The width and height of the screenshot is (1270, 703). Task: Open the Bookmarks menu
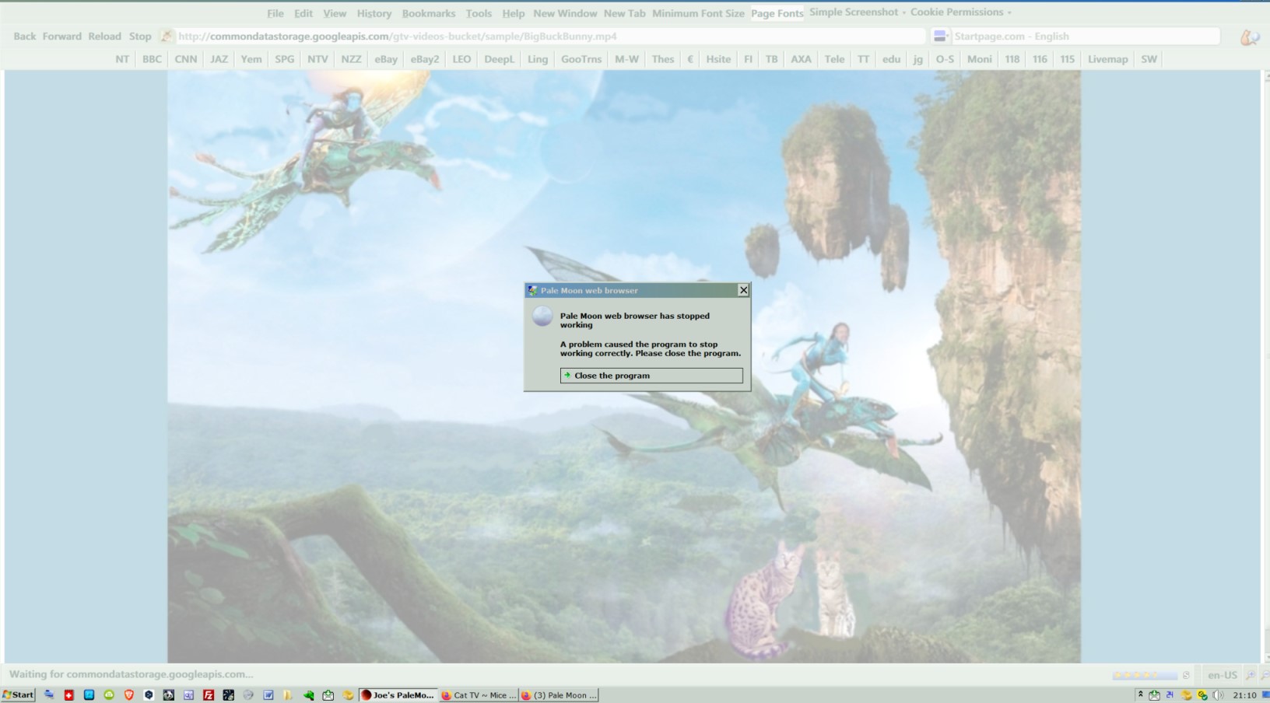(x=429, y=13)
